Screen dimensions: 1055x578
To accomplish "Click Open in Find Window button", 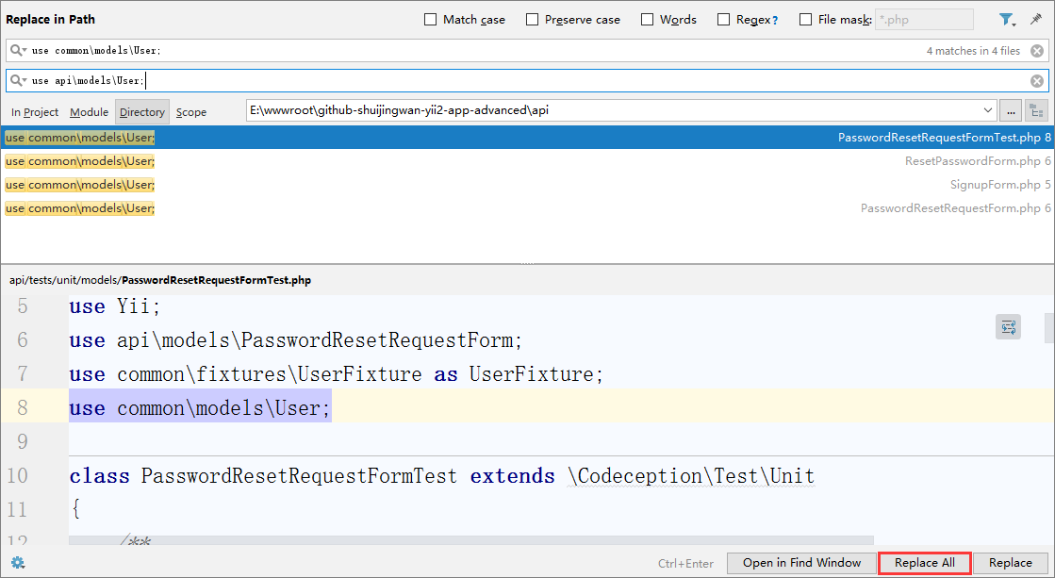I will tap(801, 563).
